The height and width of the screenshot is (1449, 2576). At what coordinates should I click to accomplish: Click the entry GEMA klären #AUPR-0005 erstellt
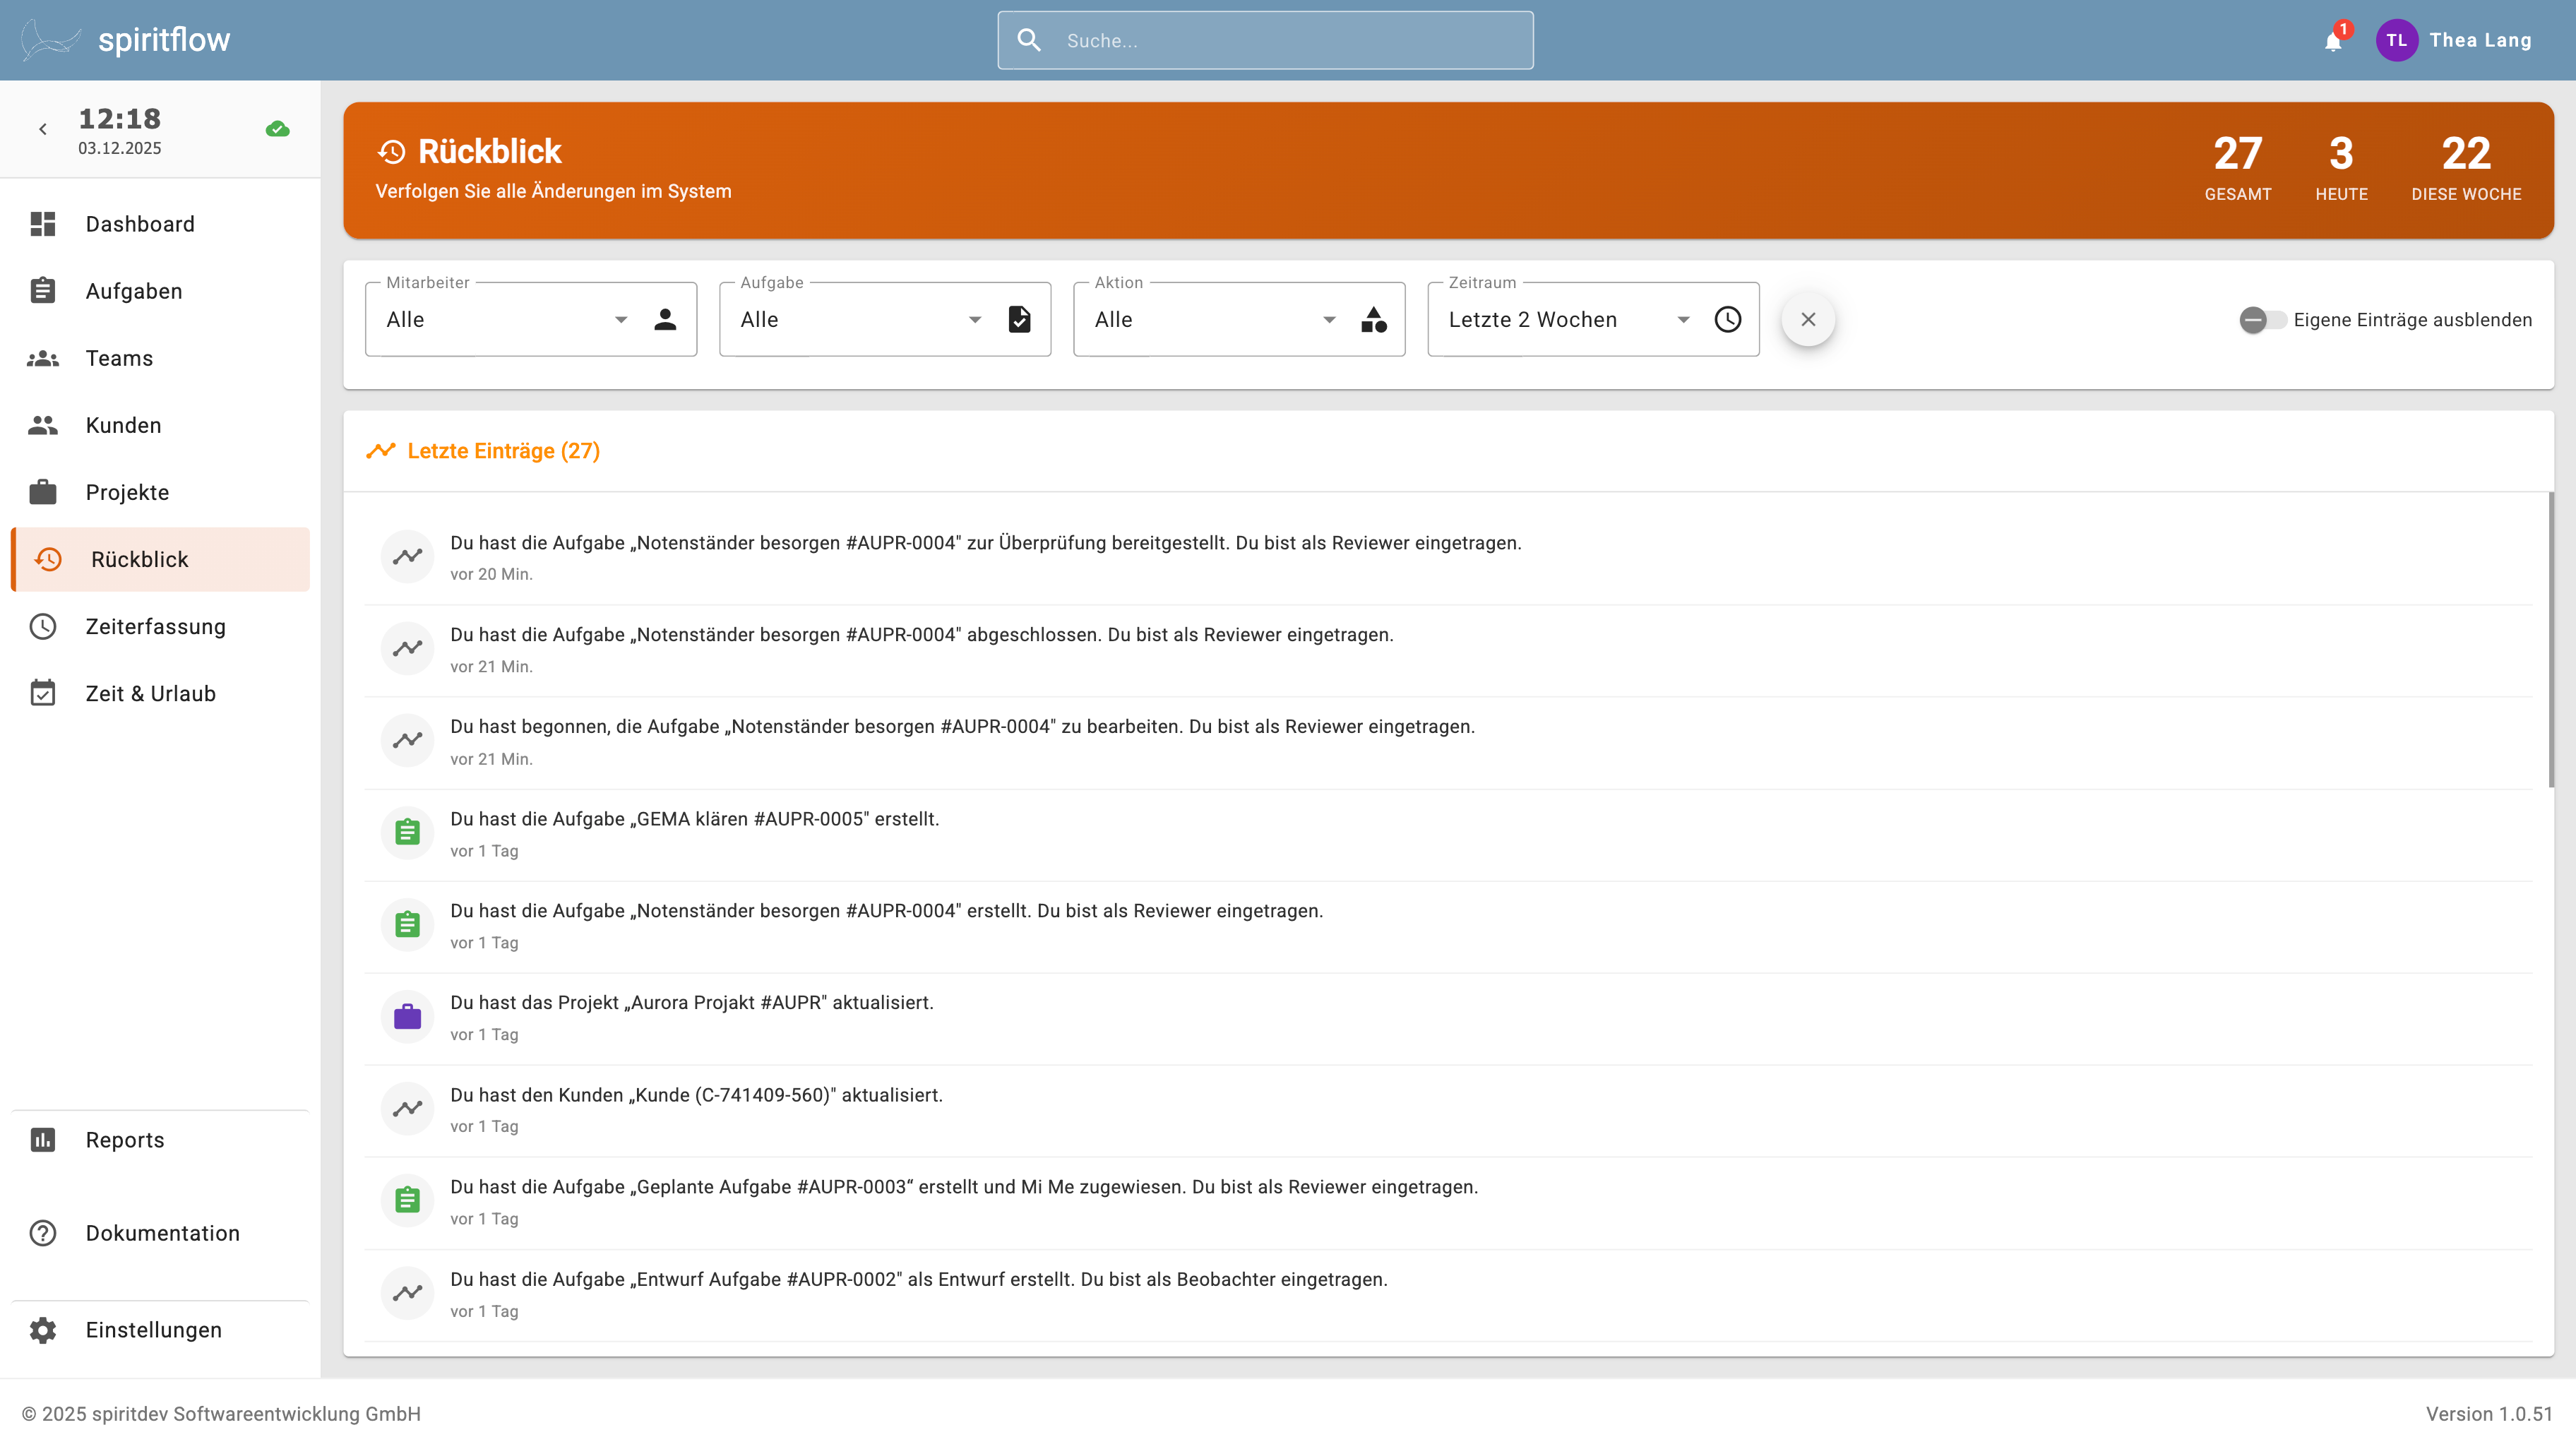1448,834
